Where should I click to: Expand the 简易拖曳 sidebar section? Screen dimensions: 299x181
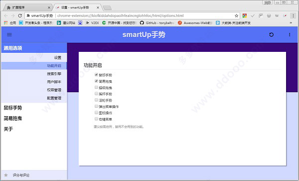pyautogui.click(x=34, y=118)
